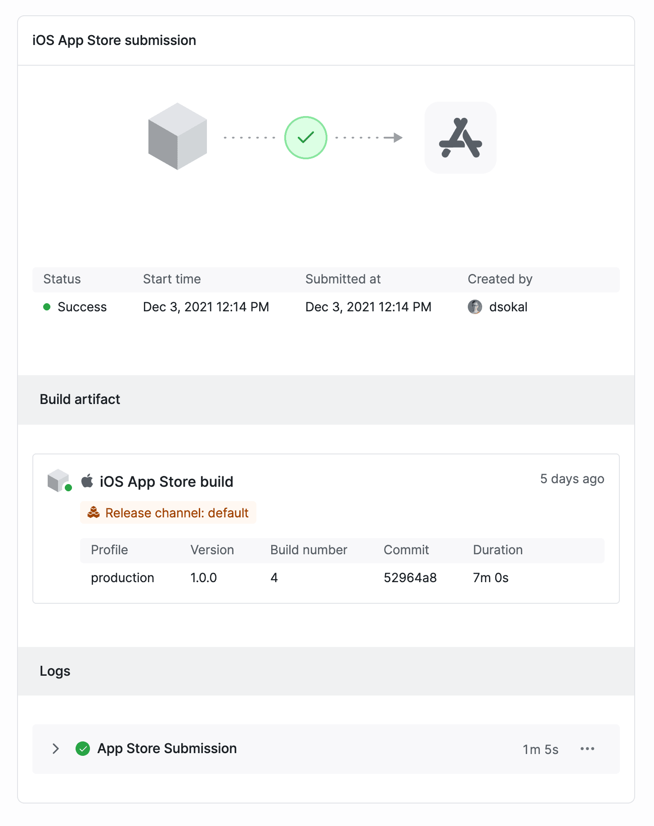Click the green checkmark circle in diagram
This screenshot has height=826, width=654.
coord(305,138)
